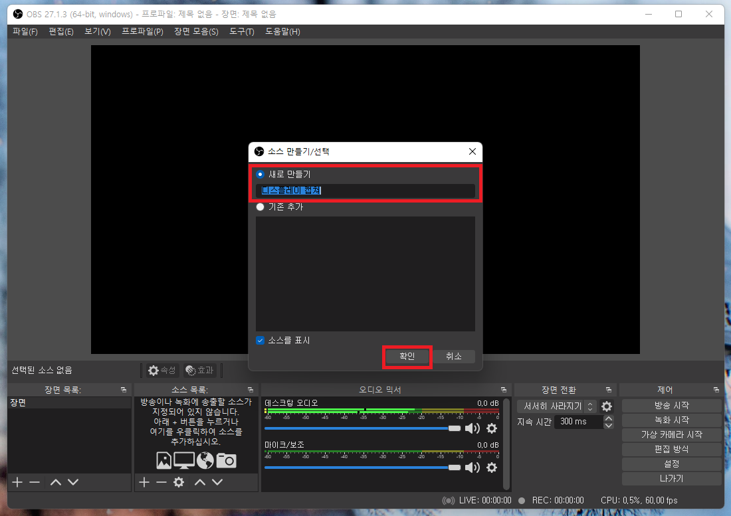Open the 도움말(H) menu

tap(282, 32)
